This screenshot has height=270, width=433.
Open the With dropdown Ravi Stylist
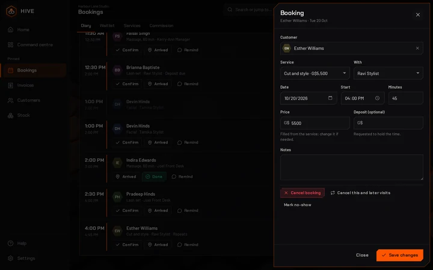(x=388, y=74)
